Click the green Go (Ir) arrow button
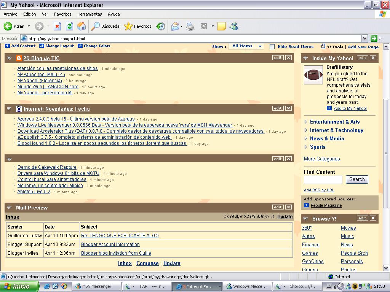This screenshot has width=390, height=292. [x=374, y=38]
